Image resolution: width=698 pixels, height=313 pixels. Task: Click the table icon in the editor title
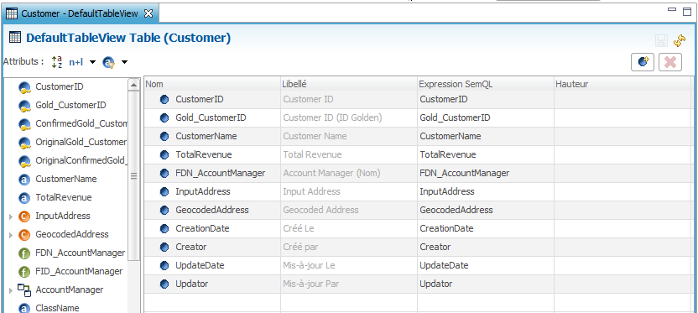[15, 38]
